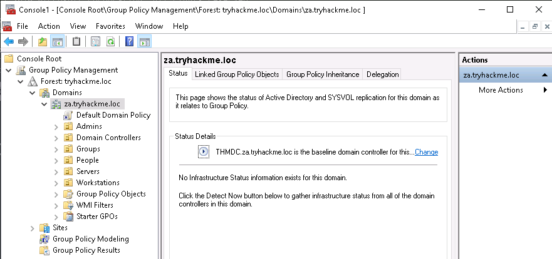Click the Starter GPOs folder icon
Image resolution: width=552 pixels, height=259 pixels.
(x=68, y=216)
